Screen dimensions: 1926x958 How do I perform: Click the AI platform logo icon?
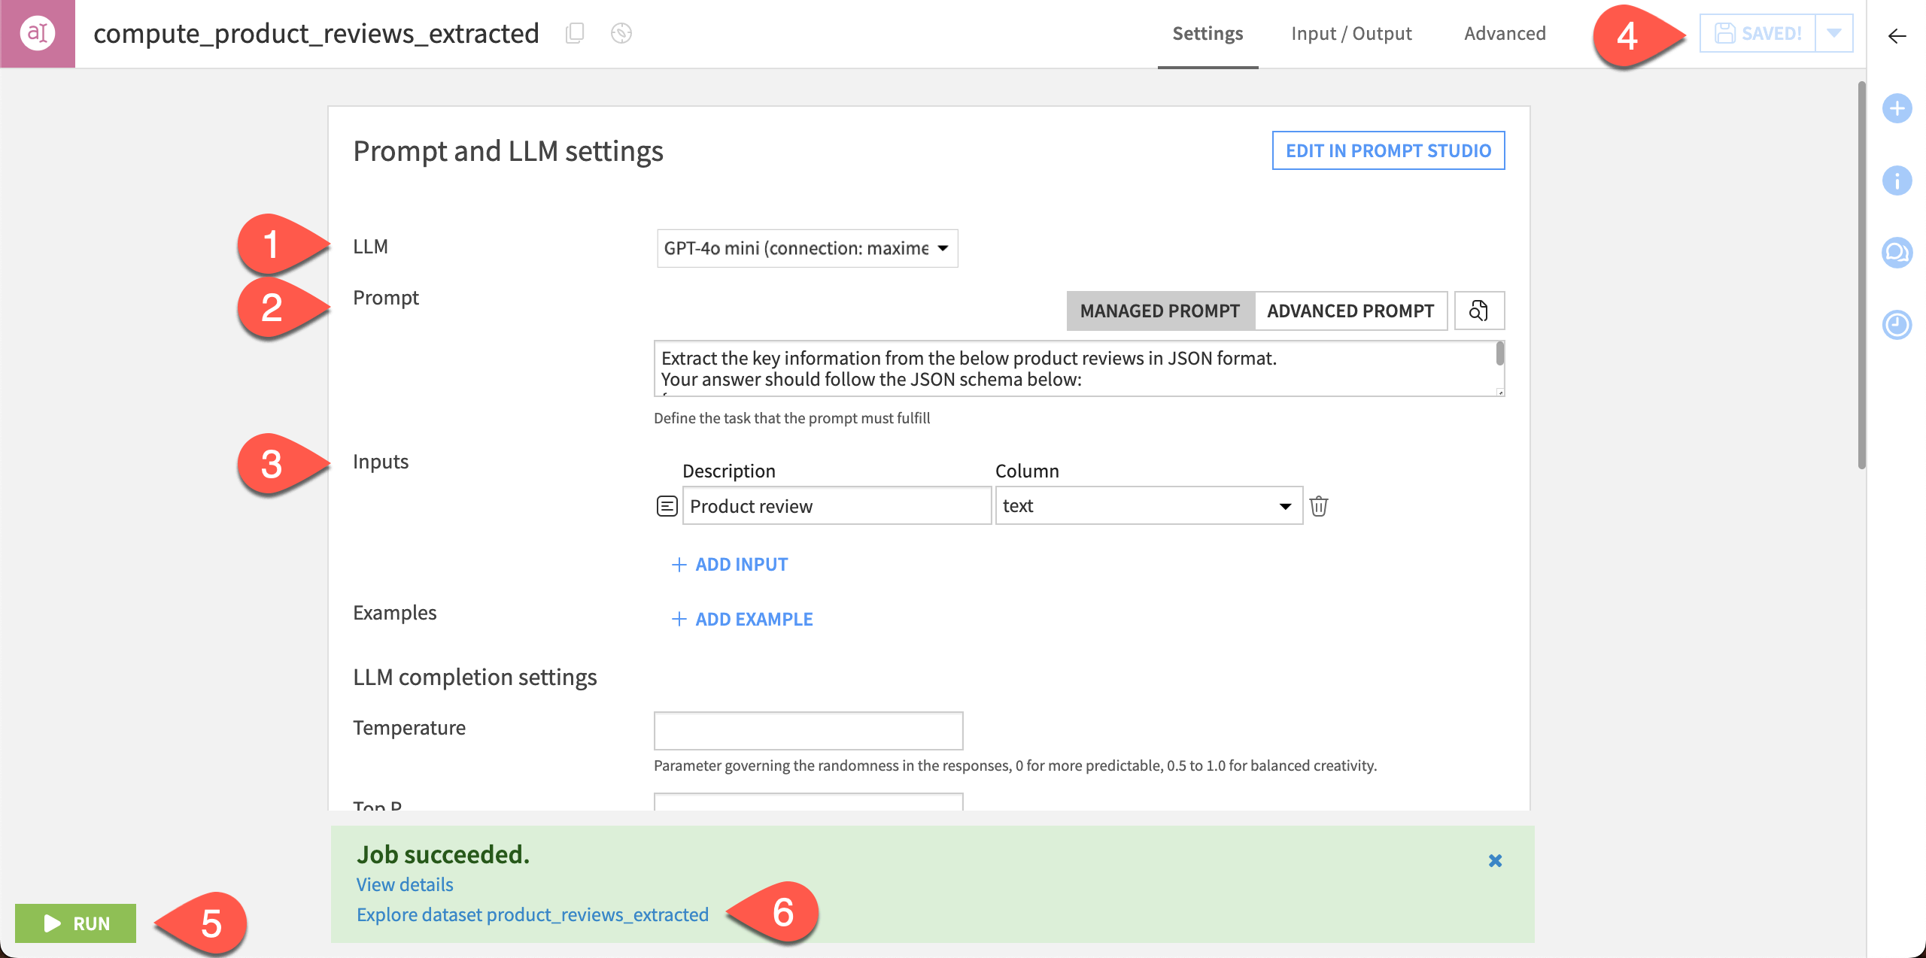[x=35, y=33]
